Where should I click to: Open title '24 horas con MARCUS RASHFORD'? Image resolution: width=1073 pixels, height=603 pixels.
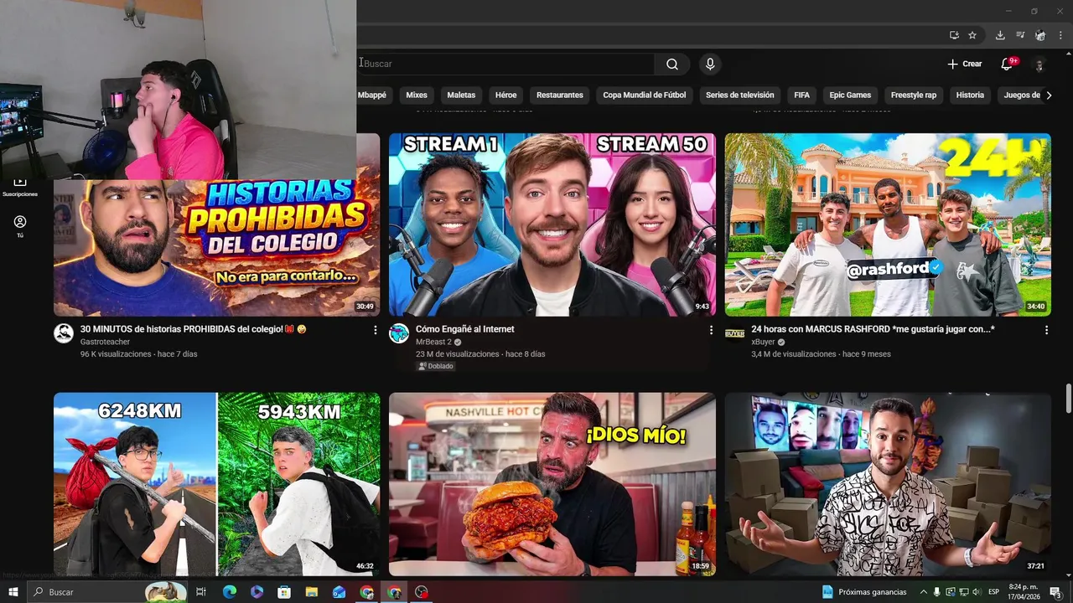click(873, 329)
